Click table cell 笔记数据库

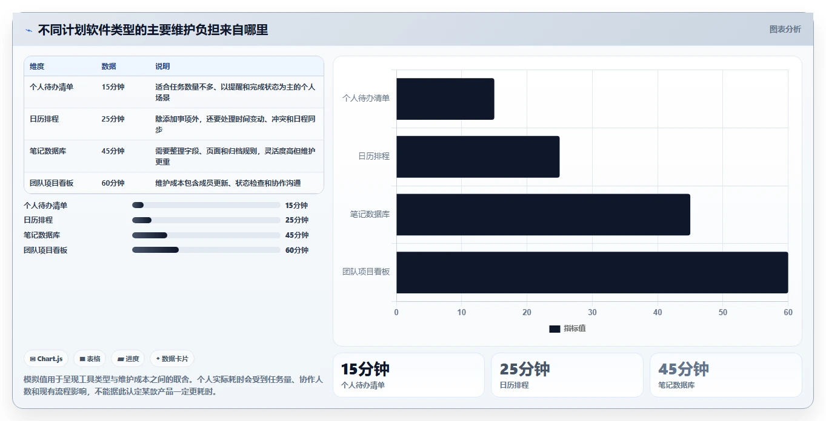coord(48,151)
